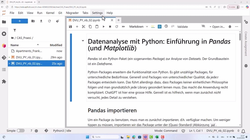The image size is (250, 140).
Task: Click the blue new launcher button
Action: 20,21
